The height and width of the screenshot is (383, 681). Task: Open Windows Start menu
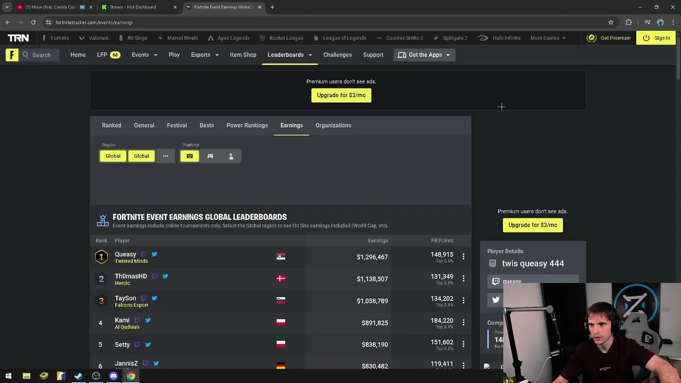click(9, 376)
